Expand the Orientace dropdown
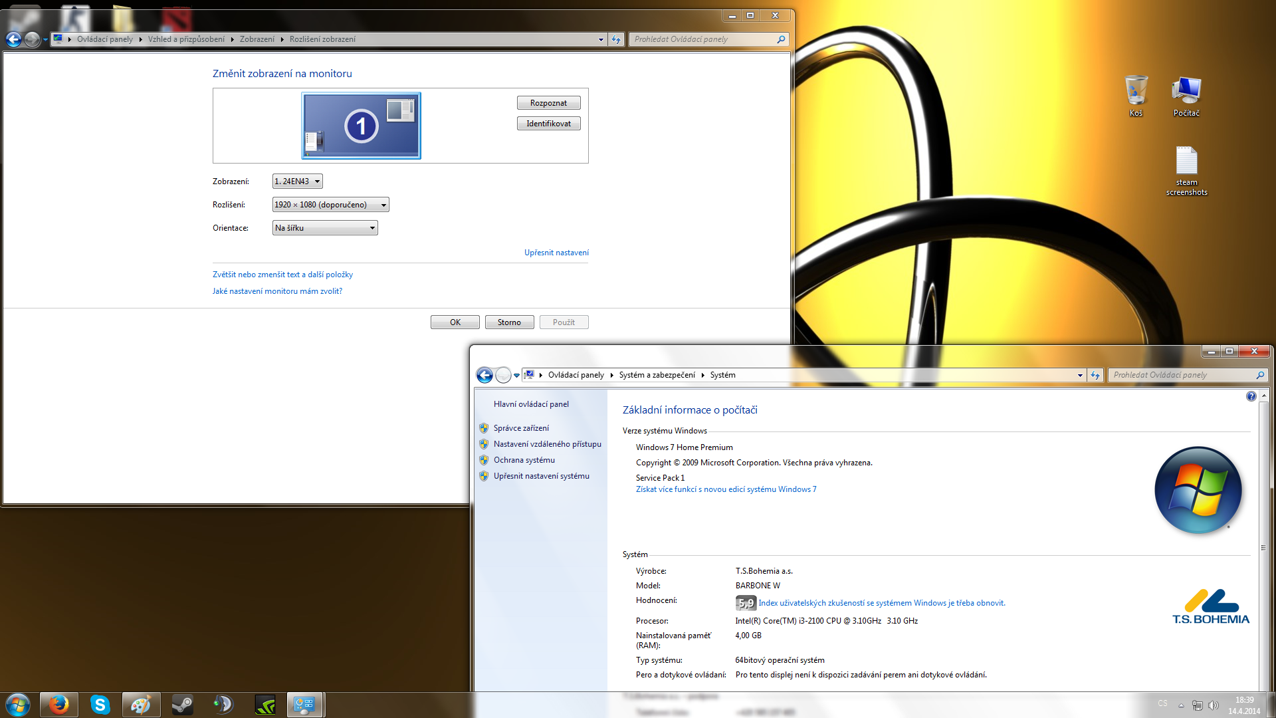The image size is (1276, 718). 324,228
